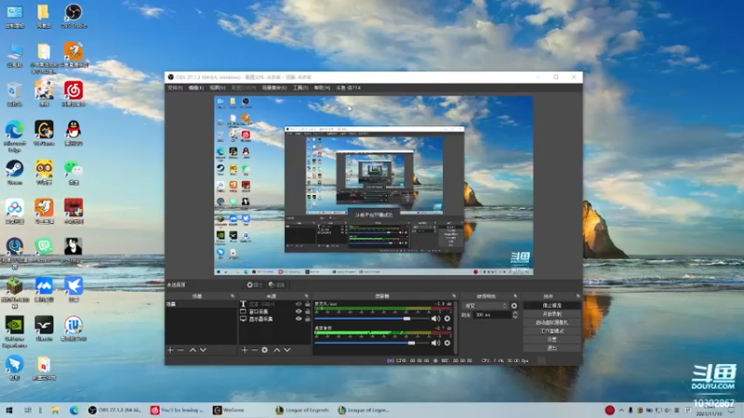The width and height of the screenshot is (744, 418).
Task: Click the 启动虚拟摄像机 virtual camera button
Action: [551, 322]
